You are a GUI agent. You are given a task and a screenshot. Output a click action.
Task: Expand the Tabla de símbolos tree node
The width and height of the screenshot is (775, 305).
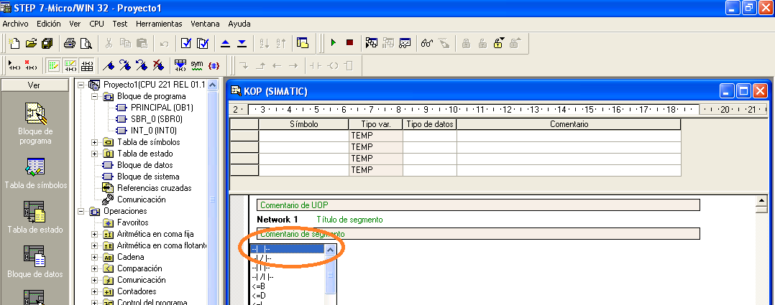[x=95, y=142]
